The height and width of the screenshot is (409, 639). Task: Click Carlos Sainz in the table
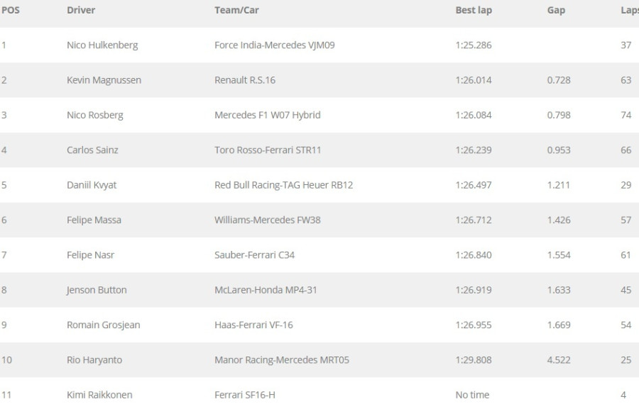click(92, 150)
